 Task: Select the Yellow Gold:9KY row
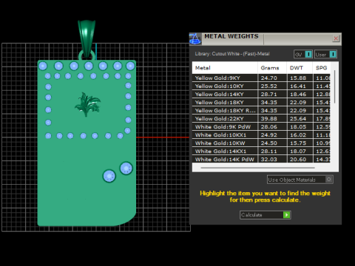click(x=261, y=78)
